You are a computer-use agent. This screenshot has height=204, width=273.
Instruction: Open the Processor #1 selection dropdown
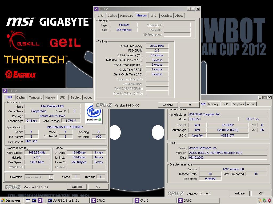pyautogui.click(x=51, y=177)
